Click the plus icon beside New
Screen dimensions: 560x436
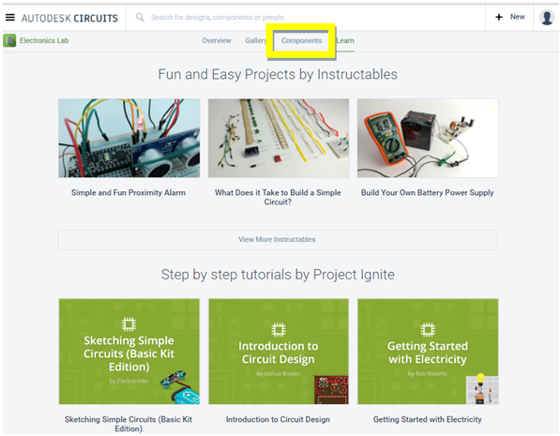point(499,17)
